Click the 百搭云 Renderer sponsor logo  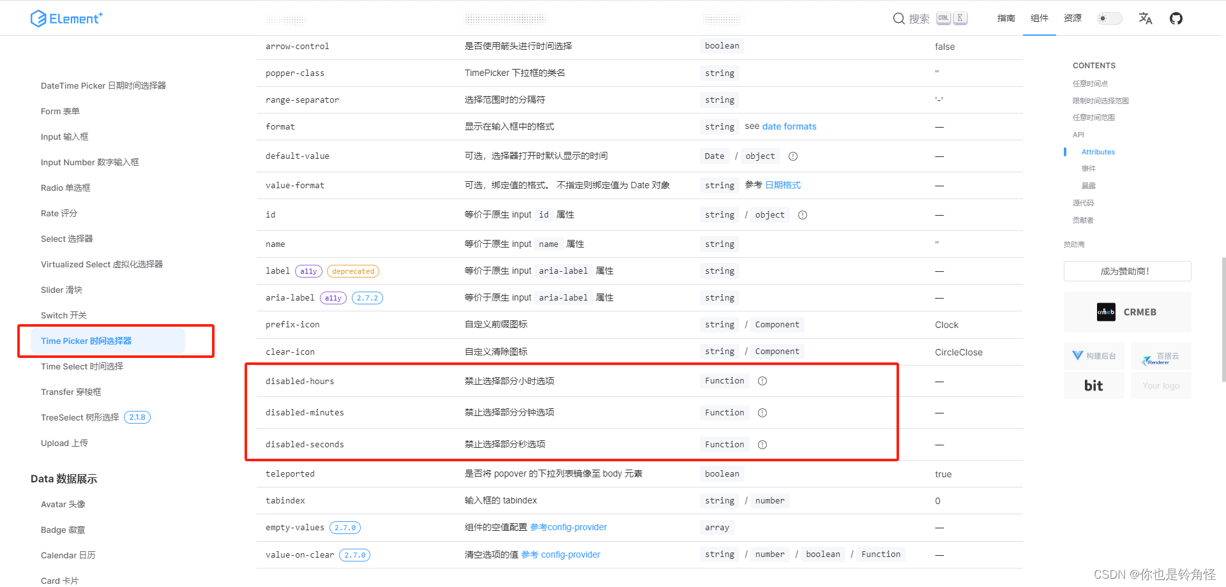coord(1160,355)
